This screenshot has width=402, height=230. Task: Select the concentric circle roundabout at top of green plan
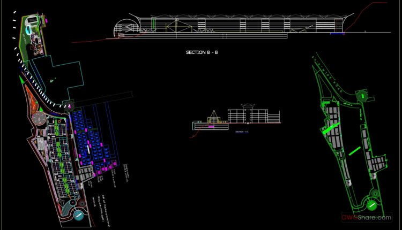coord(362,96)
